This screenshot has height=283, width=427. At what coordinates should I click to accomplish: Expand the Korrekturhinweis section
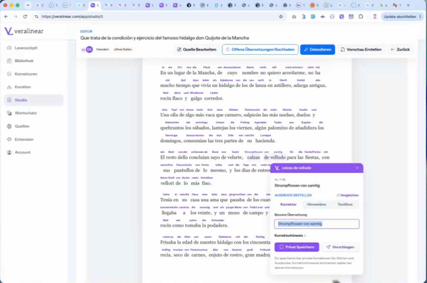click(290, 235)
